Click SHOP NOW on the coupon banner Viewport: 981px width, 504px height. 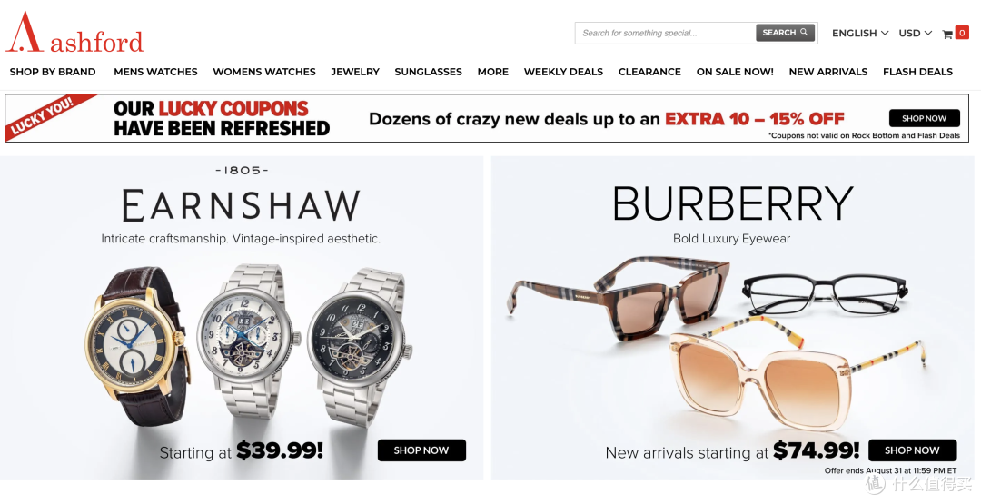[x=924, y=118]
